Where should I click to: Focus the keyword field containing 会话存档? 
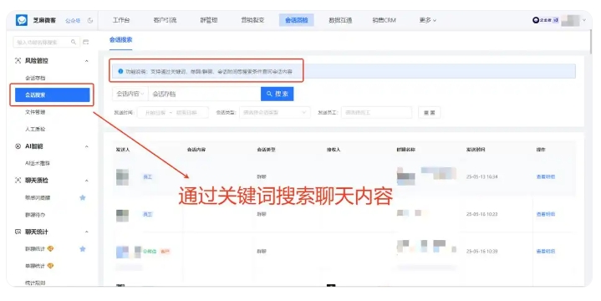(204, 94)
